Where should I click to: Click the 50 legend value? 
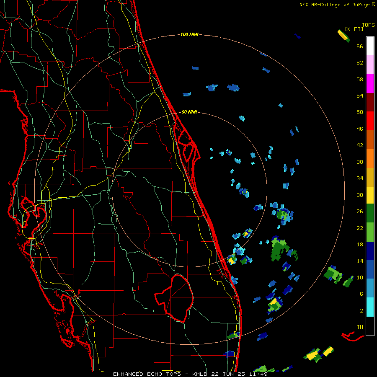pyautogui.click(x=360, y=112)
